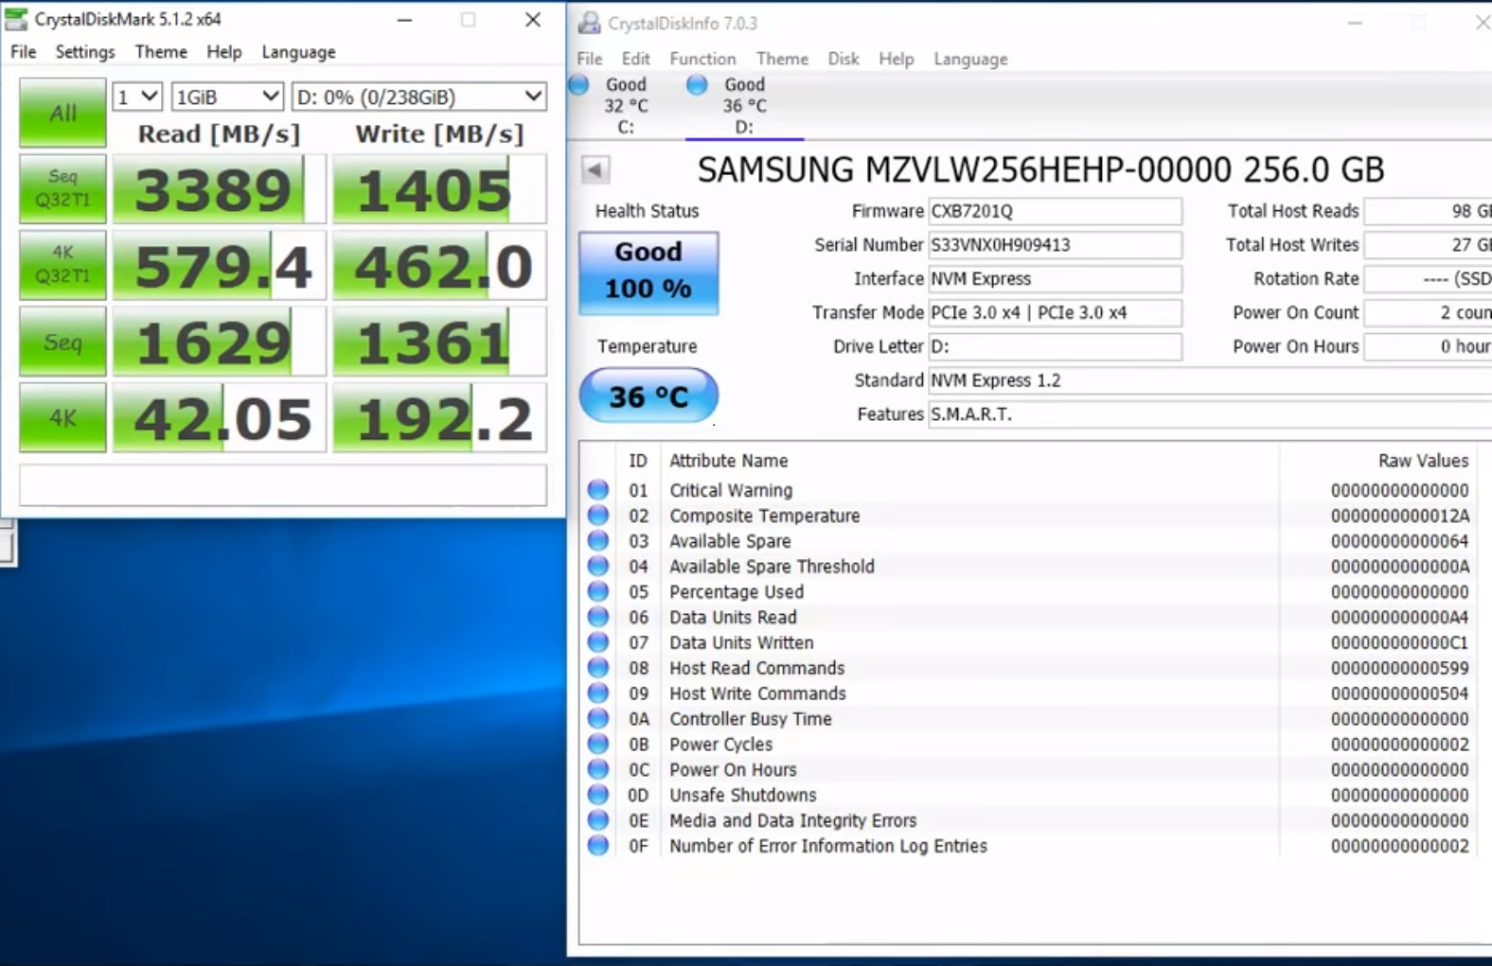Screen dimensions: 1492x966
Task: Click the CrystalDiskInfo app icon in title bar
Action: tap(589, 23)
